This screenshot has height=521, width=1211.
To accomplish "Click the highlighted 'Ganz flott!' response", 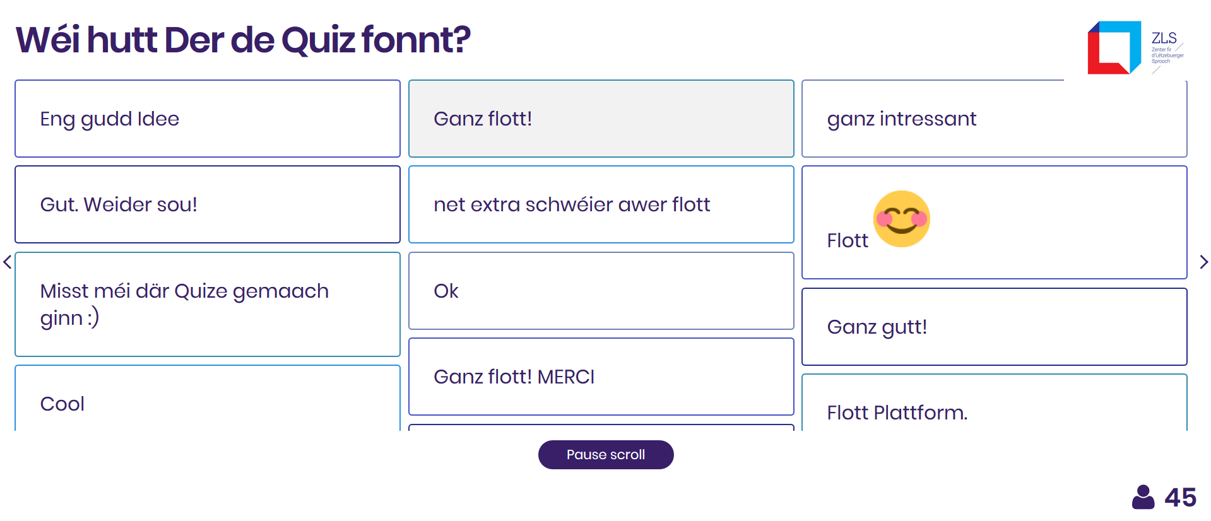I will coord(601,119).
